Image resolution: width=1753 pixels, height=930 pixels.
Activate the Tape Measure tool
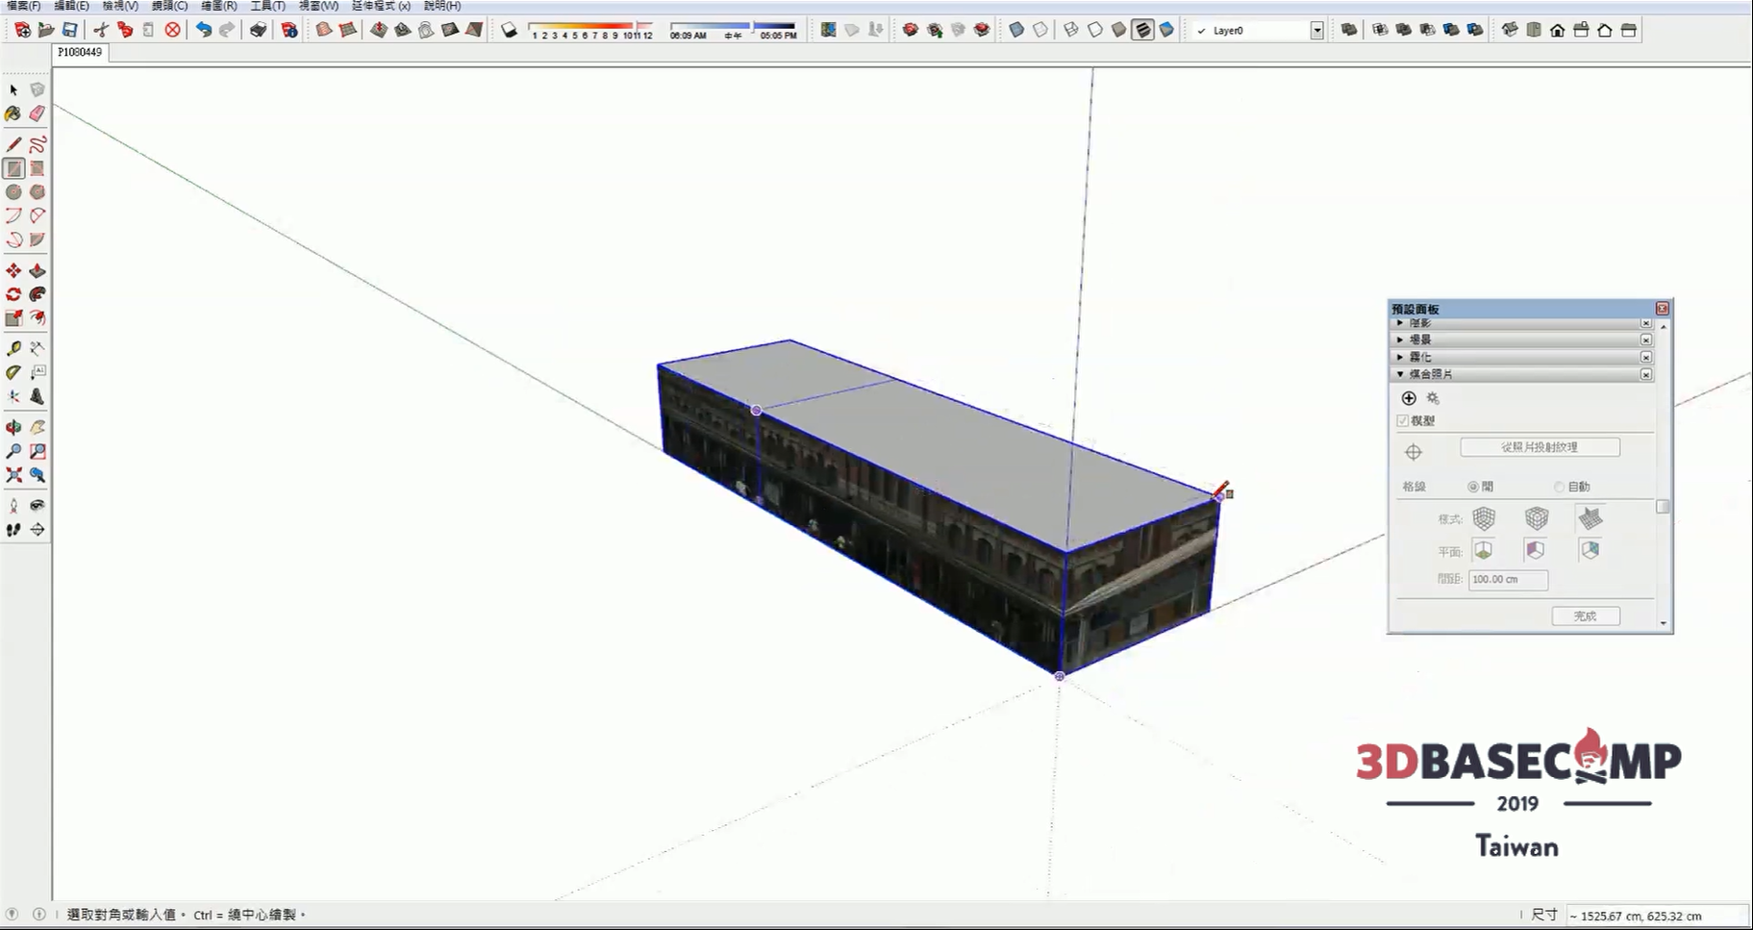click(x=13, y=348)
